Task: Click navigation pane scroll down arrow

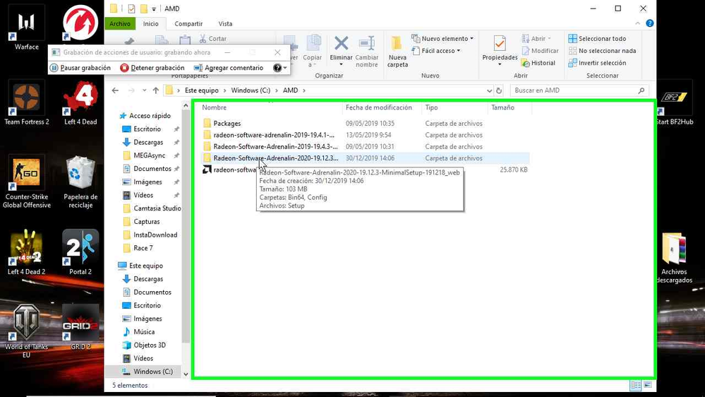Action: [x=186, y=374]
